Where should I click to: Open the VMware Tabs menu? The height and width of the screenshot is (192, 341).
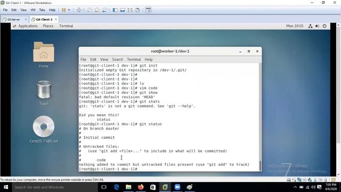pos(42,10)
